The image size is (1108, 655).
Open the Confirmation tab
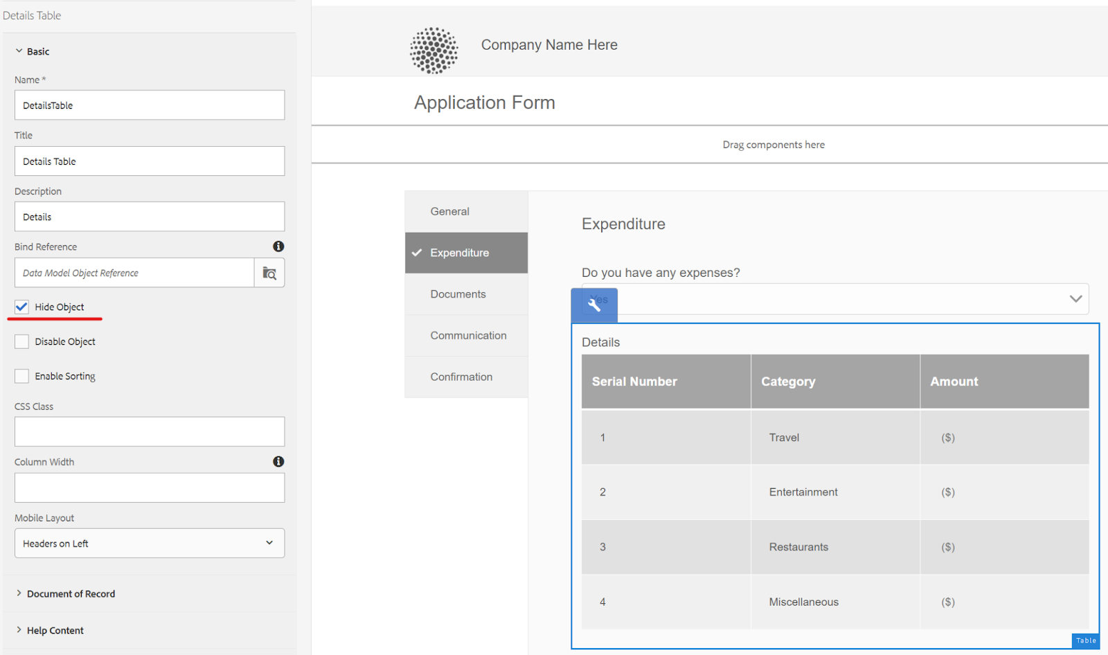point(466,377)
